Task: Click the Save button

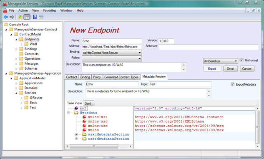Action: (230, 68)
